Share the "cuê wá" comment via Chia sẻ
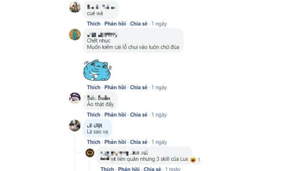Image resolution: width=304 pixels, height=171 pixels. [139, 24]
